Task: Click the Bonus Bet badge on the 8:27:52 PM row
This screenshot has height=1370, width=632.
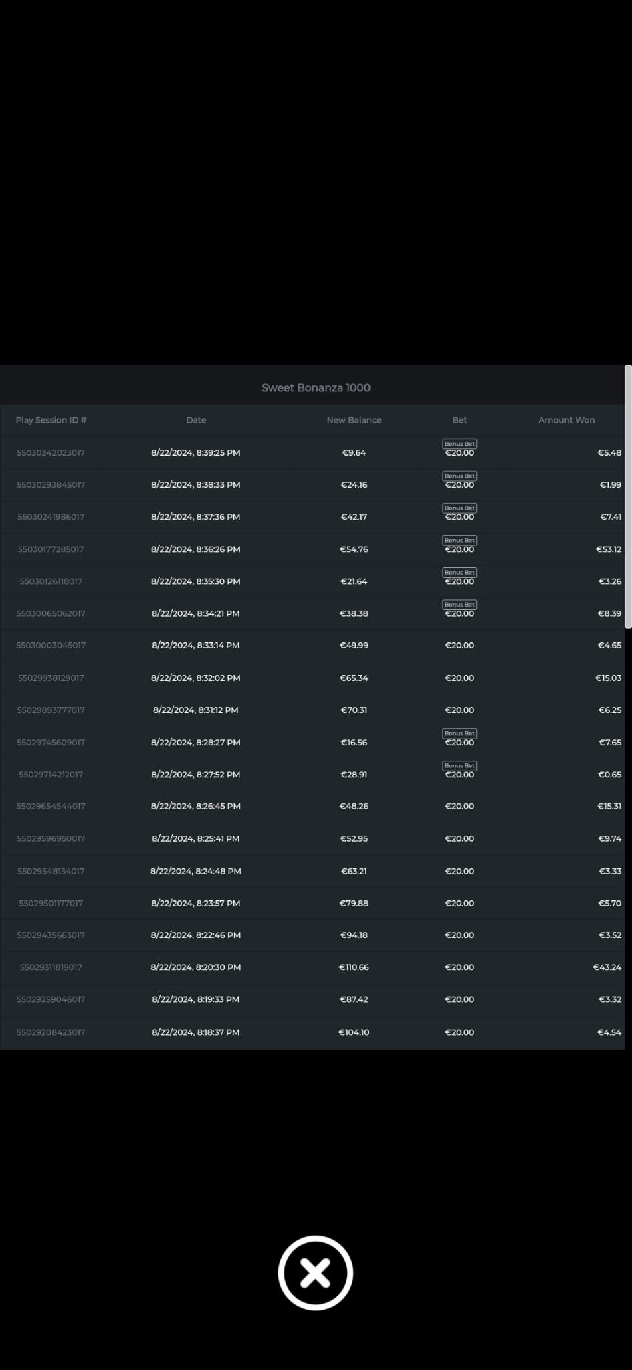Action: coord(459,765)
